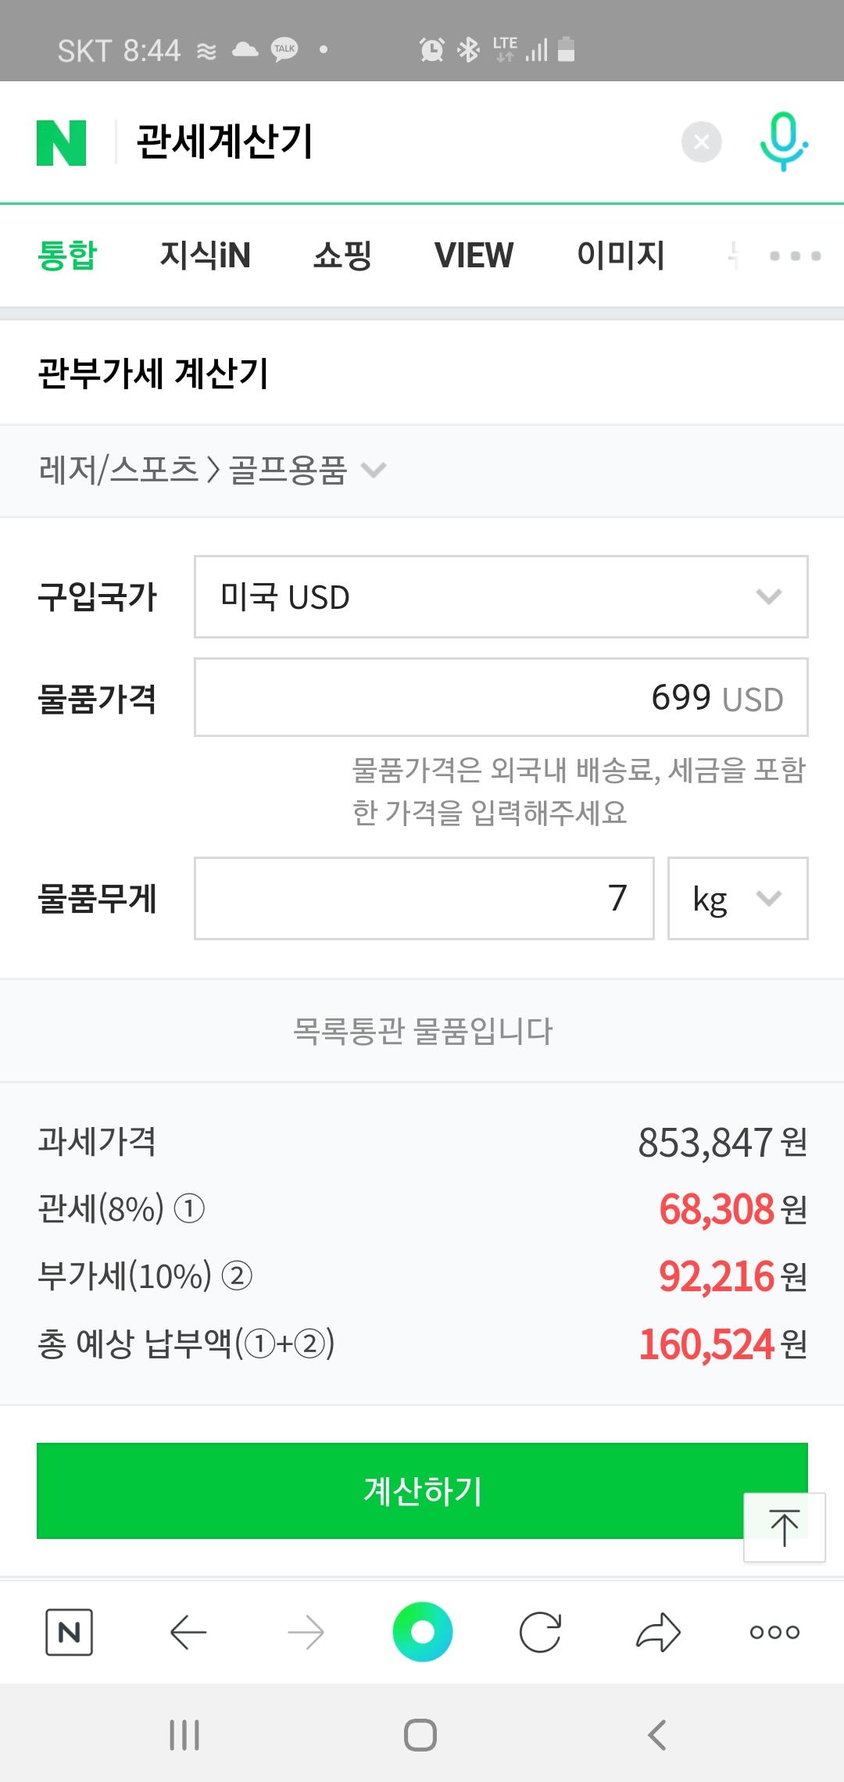Tap the 물품가격 input field showing 699
Viewport: 844px width, 1782px height.
[x=500, y=697]
